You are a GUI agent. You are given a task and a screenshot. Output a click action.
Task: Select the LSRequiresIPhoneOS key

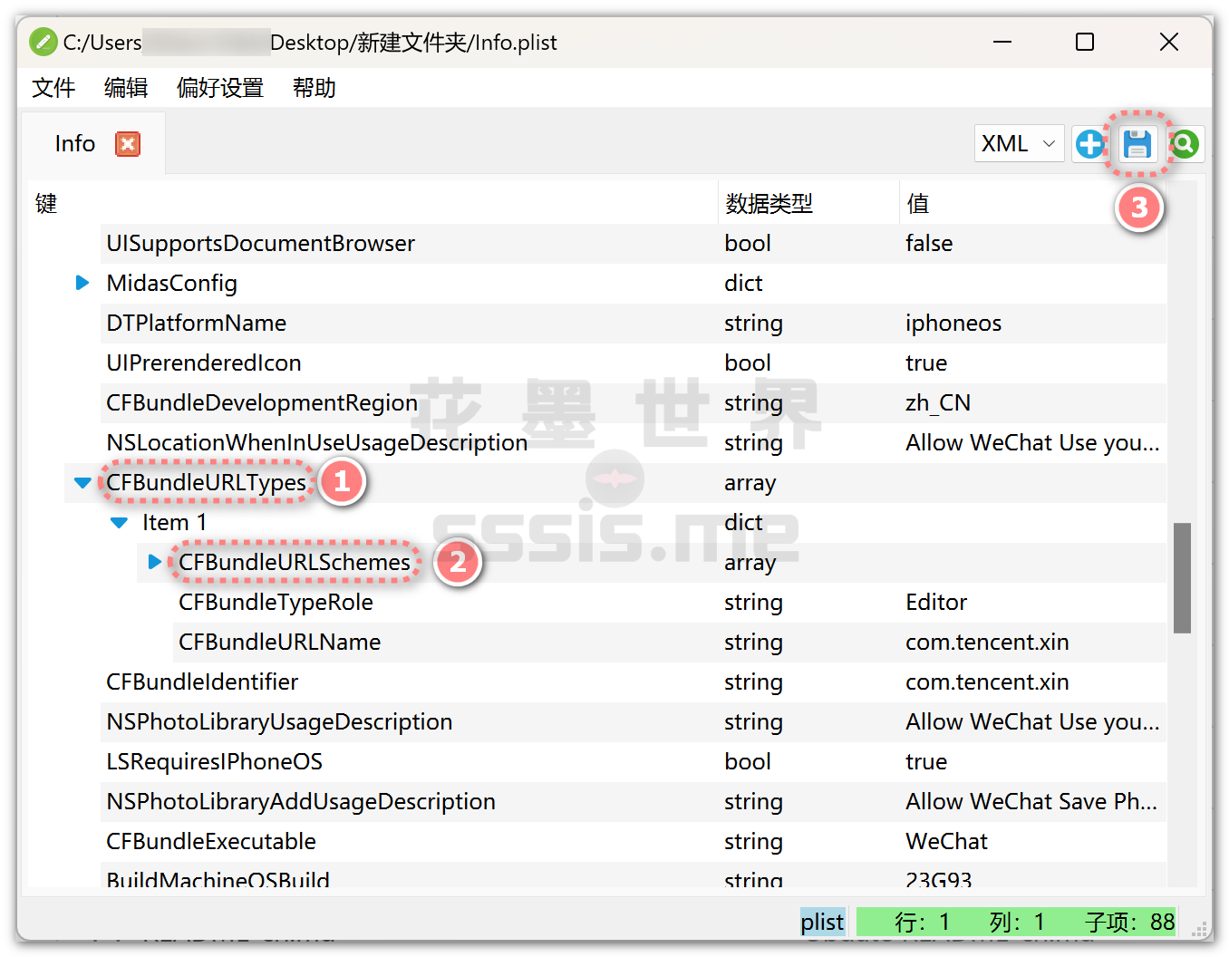tap(214, 761)
